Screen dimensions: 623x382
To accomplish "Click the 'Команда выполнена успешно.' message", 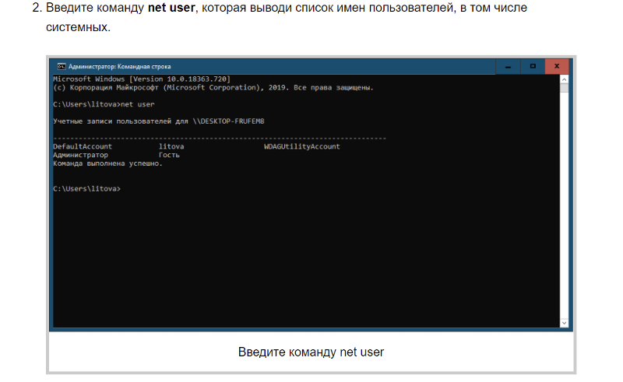I will tap(108, 163).
